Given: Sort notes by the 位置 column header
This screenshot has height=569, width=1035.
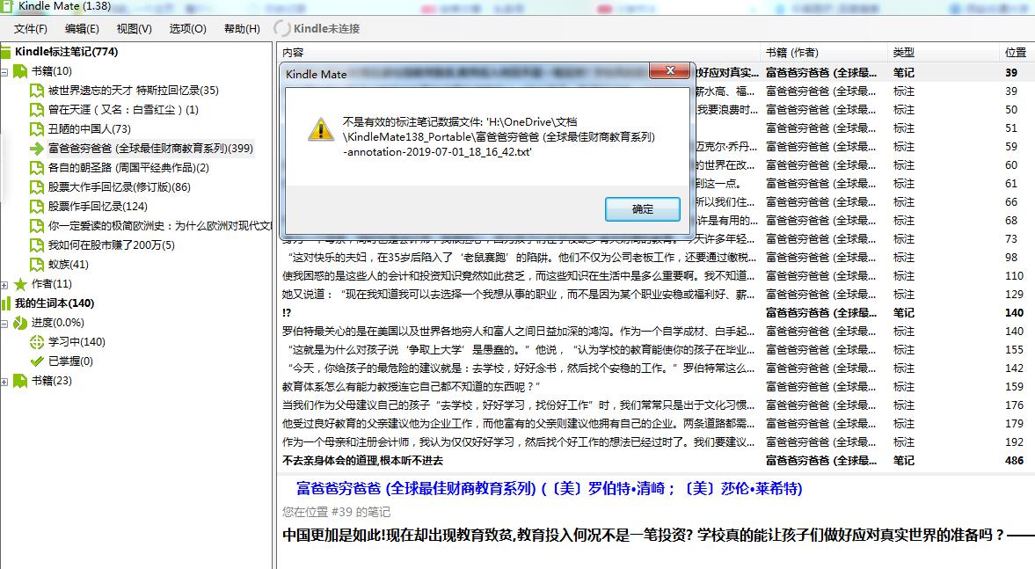Looking at the screenshot, I should tap(1016, 51).
